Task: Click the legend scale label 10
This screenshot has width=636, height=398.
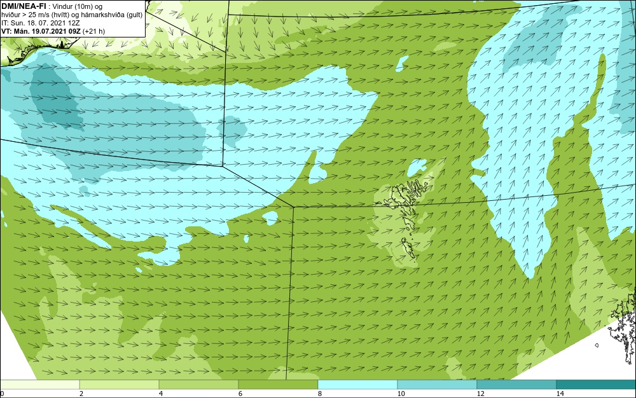Action: (401, 394)
